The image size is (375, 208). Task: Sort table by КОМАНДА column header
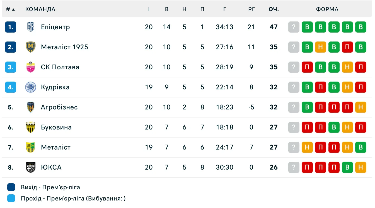[40, 9]
